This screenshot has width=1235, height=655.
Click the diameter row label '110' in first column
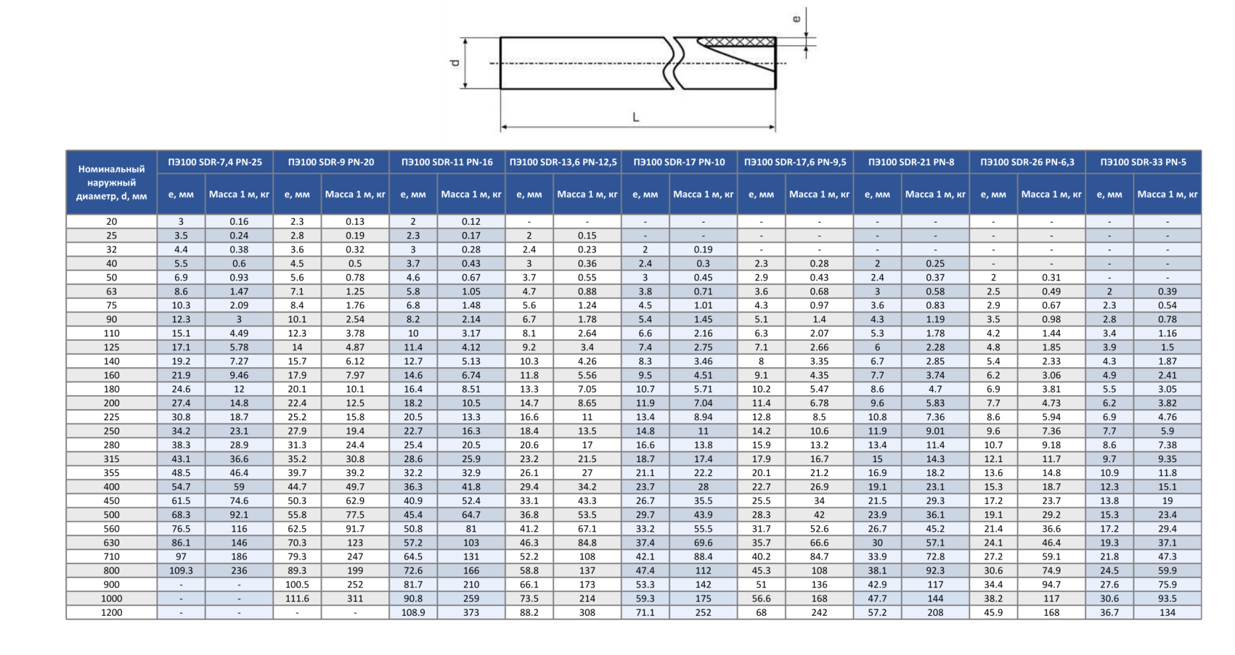pyautogui.click(x=111, y=333)
